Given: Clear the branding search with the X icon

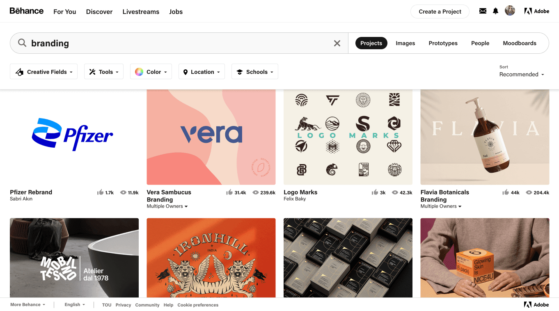Looking at the screenshot, I should 337,43.
